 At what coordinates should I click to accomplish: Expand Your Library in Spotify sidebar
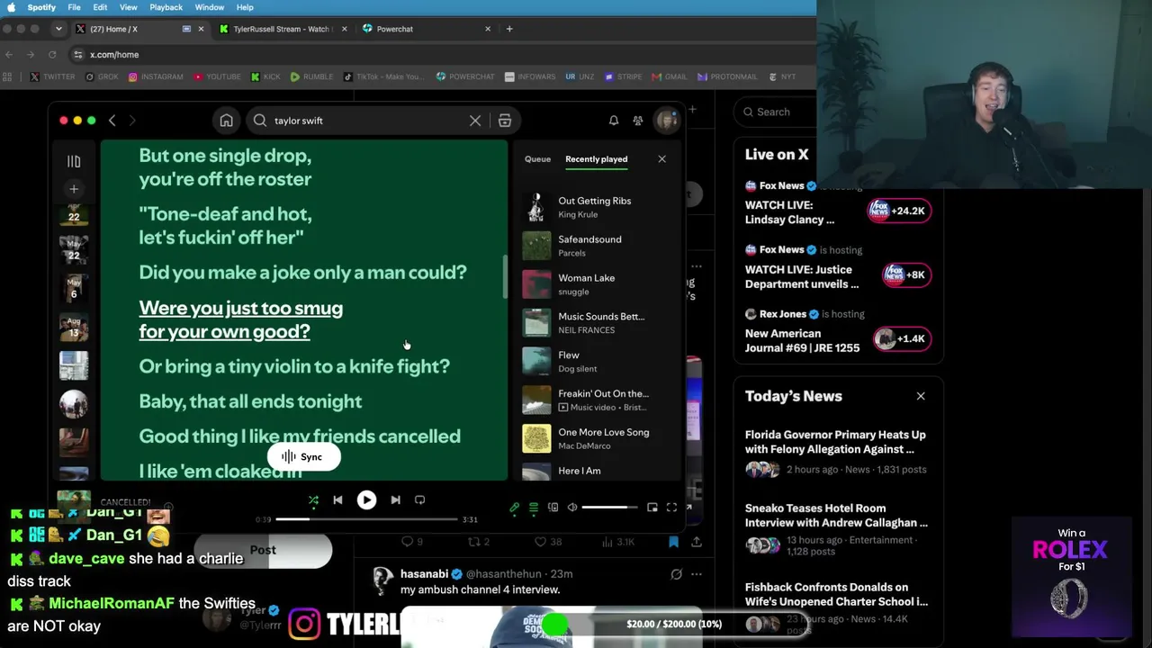click(74, 161)
